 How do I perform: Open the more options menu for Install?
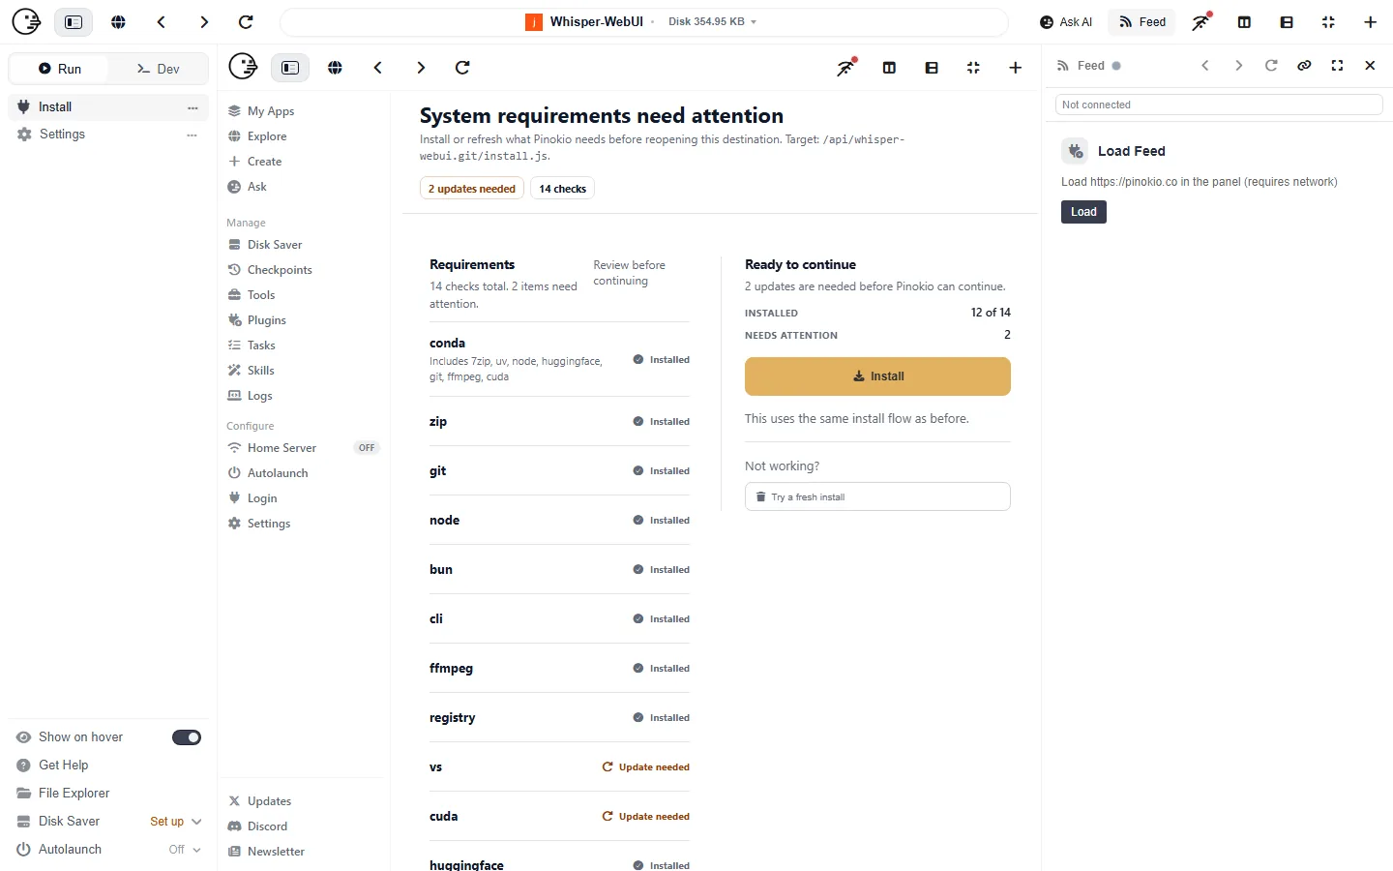click(x=193, y=107)
